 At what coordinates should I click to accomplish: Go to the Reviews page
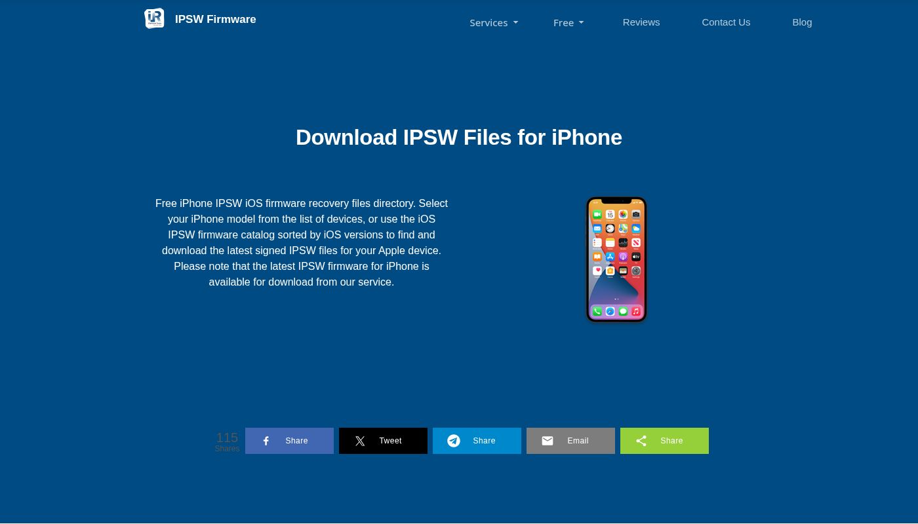point(641,22)
